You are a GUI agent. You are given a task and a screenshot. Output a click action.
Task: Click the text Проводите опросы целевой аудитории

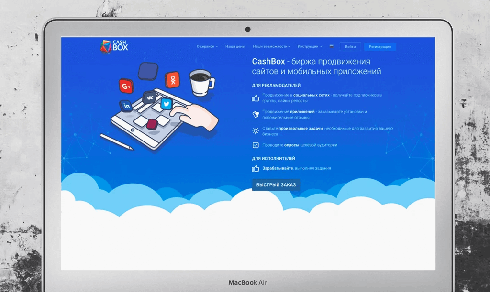[x=300, y=145]
